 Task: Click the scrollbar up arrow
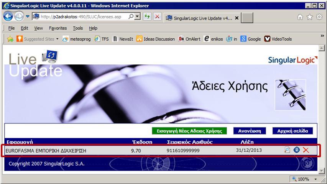coord(322,48)
